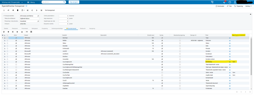The image size is (254, 95).
Task: Undo changes with the toolbar undo icon
Action: pos(8,10)
